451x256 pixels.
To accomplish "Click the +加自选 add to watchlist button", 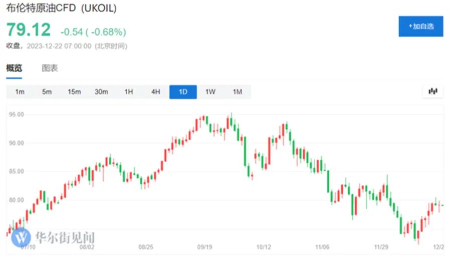I will pos(421,26).
